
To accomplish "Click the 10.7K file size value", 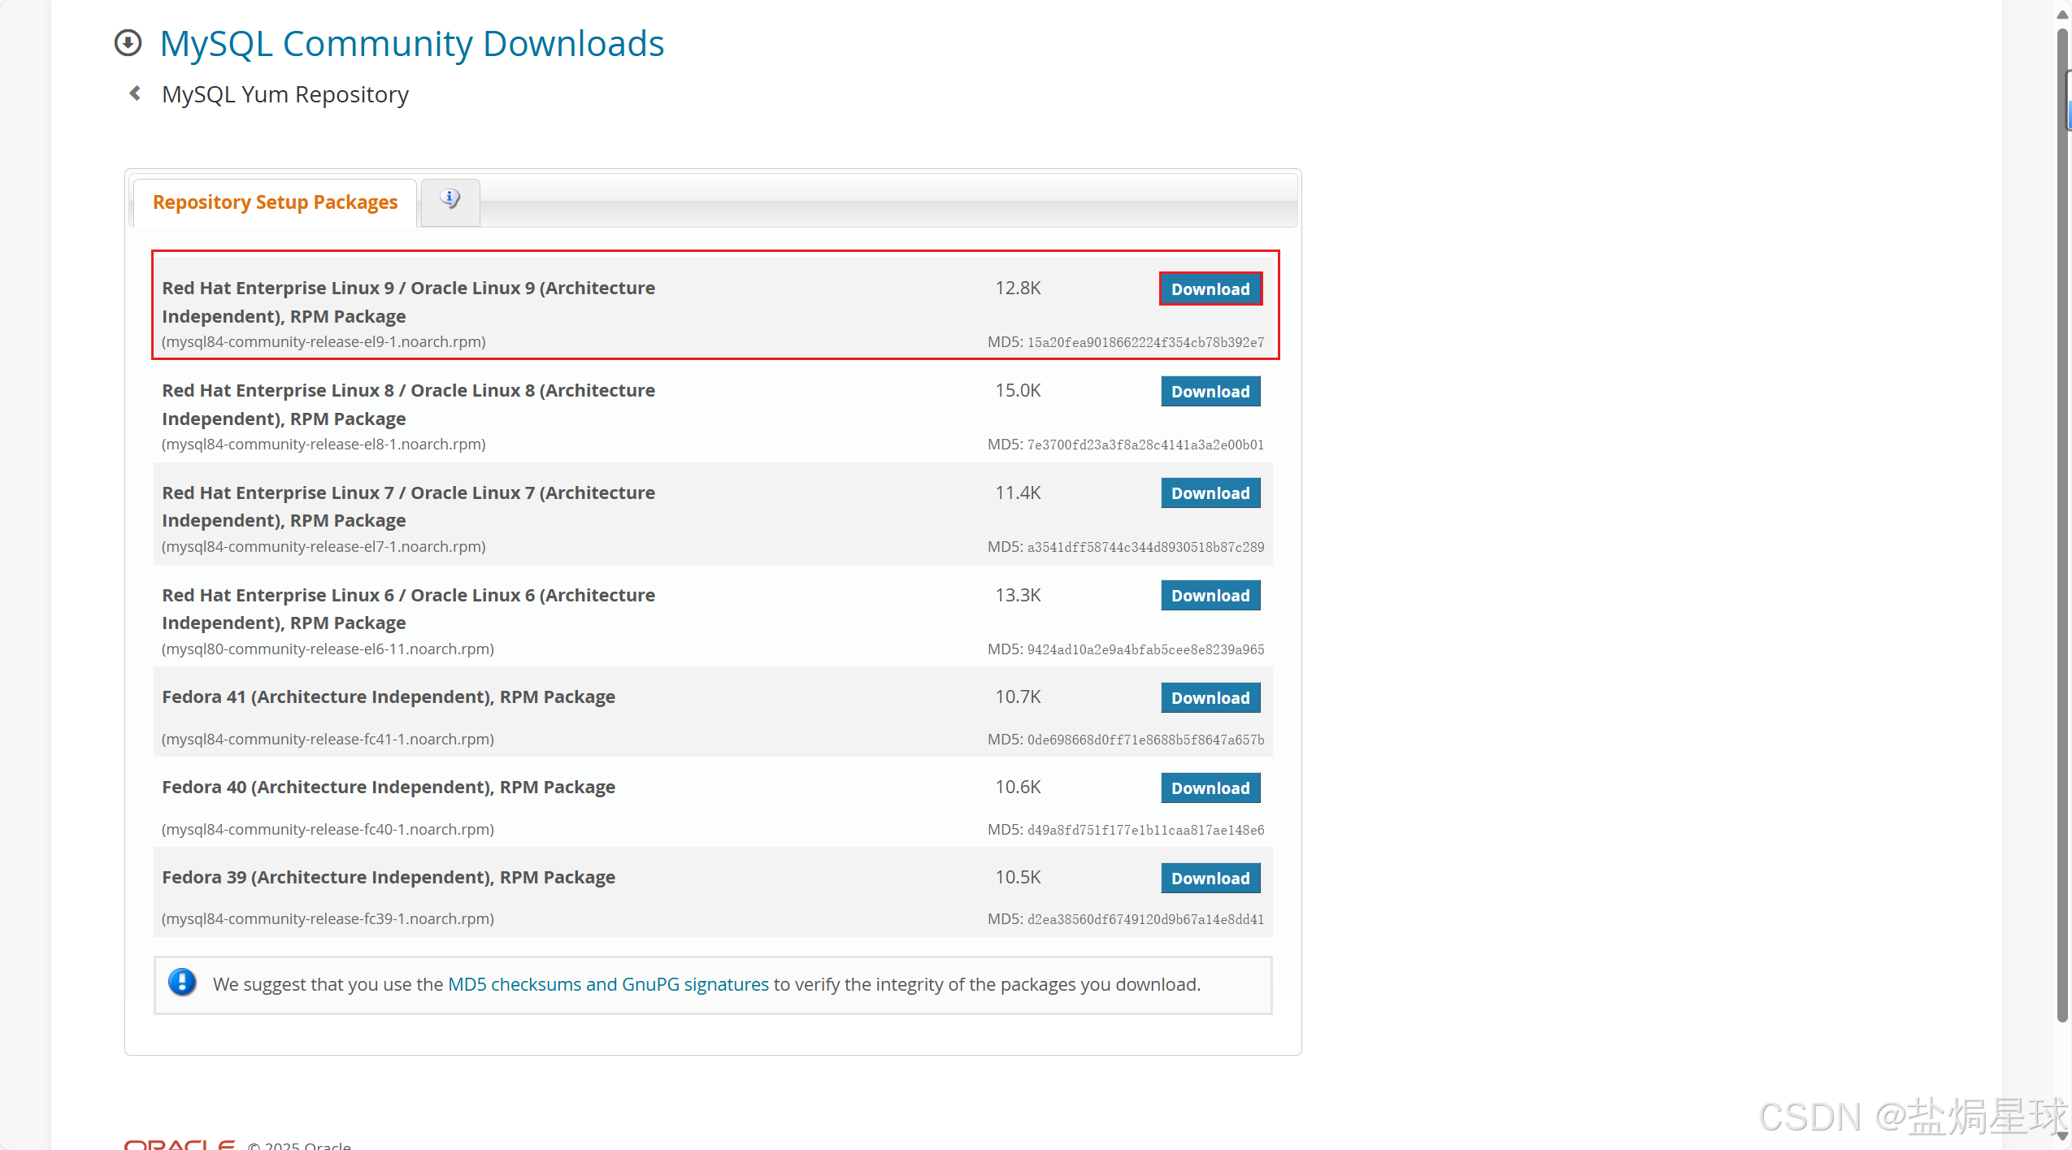I will (1018, 697).
